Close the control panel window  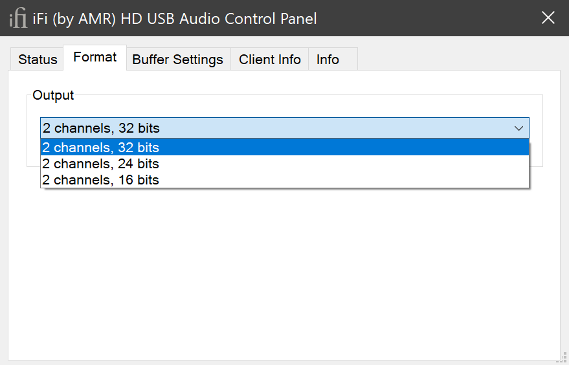(548, 18)
